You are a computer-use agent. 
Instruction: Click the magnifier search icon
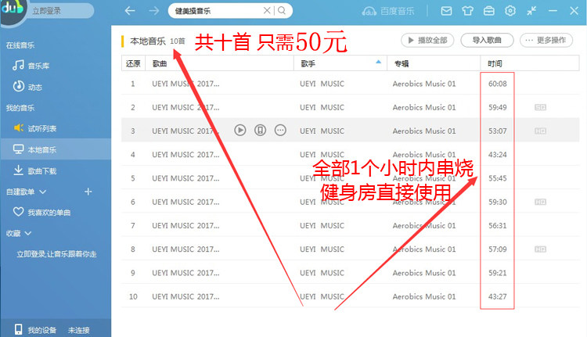coord(282,10)
